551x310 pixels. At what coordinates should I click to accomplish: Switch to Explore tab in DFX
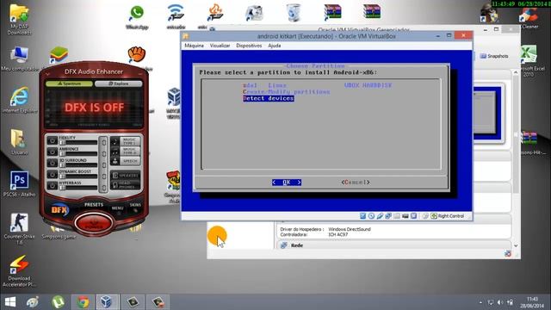point(119,84)
